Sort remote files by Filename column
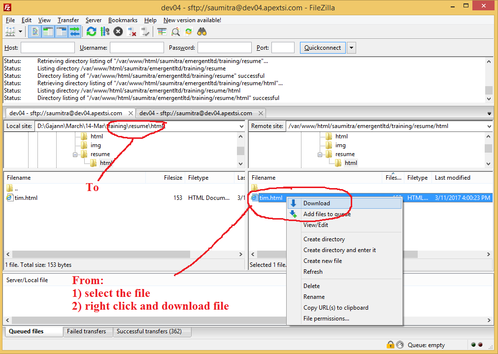 pos(316,177)
